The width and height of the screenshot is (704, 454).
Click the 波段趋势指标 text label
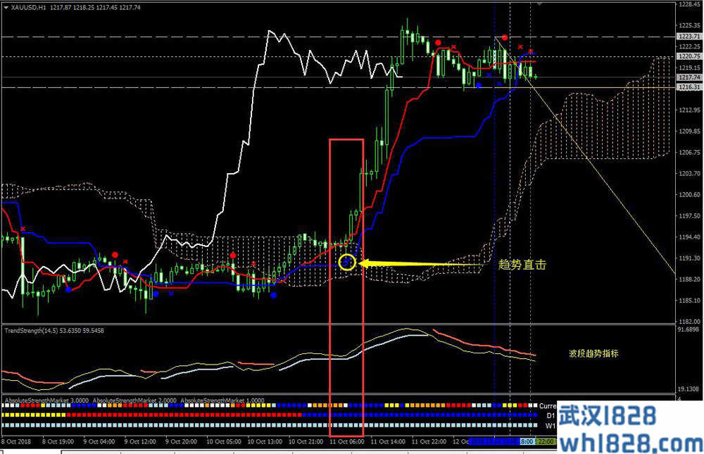click(593, 354)
